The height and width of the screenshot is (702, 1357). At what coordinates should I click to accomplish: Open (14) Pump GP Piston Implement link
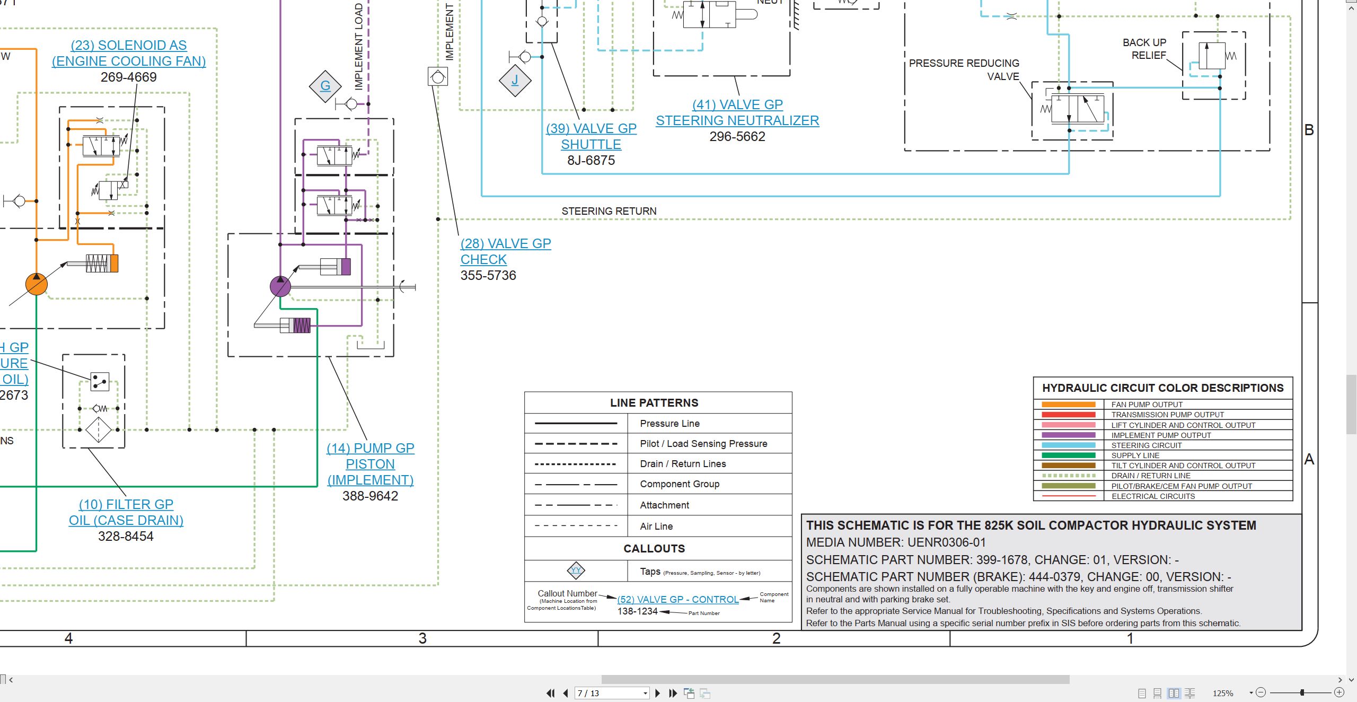[371, 464]
